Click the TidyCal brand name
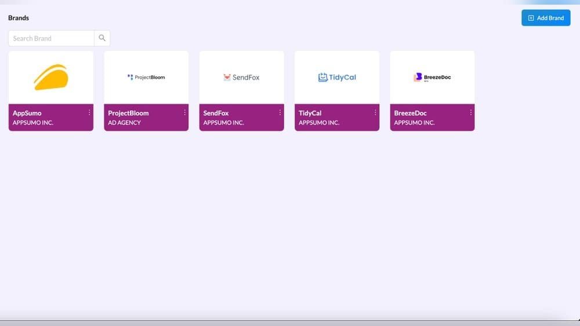Screen dimensions: 580x326 point(310,113)
